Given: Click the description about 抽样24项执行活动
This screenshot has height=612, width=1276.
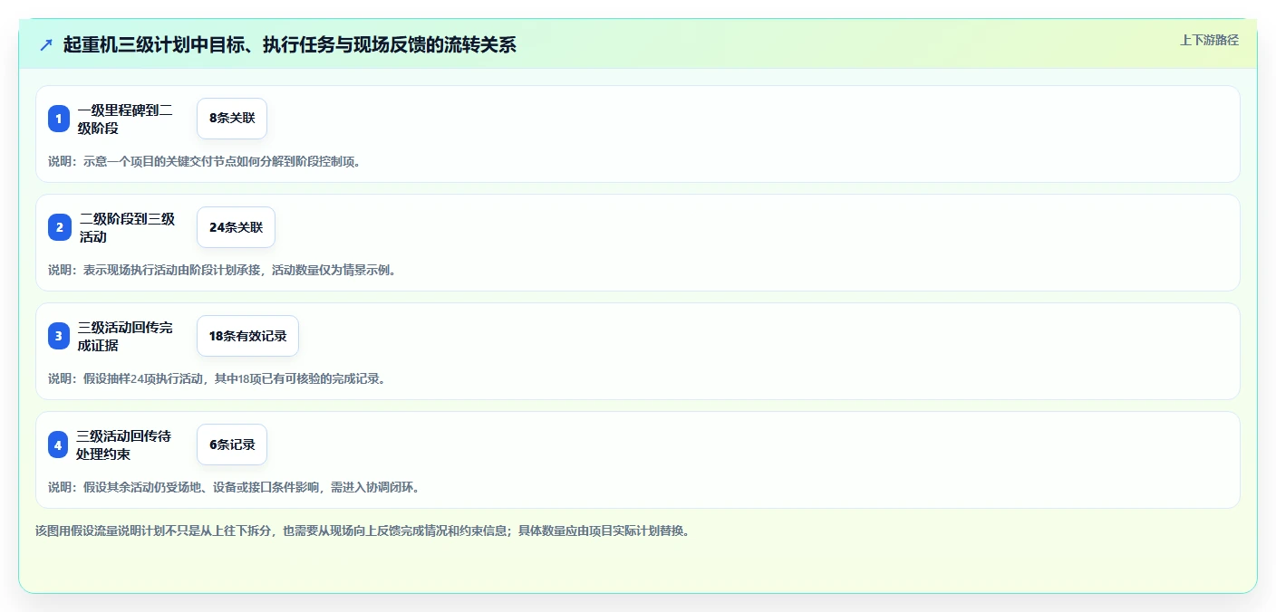Looking at the screenshot, I should 217,378.
